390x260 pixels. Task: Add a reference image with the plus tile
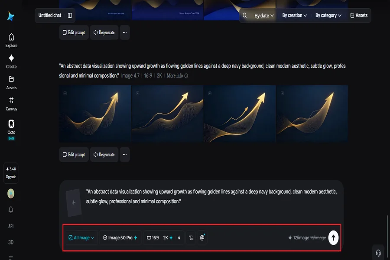74,203
